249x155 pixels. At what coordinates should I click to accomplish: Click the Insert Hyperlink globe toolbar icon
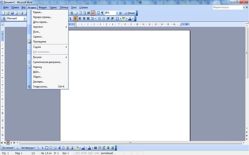[72, 13]
